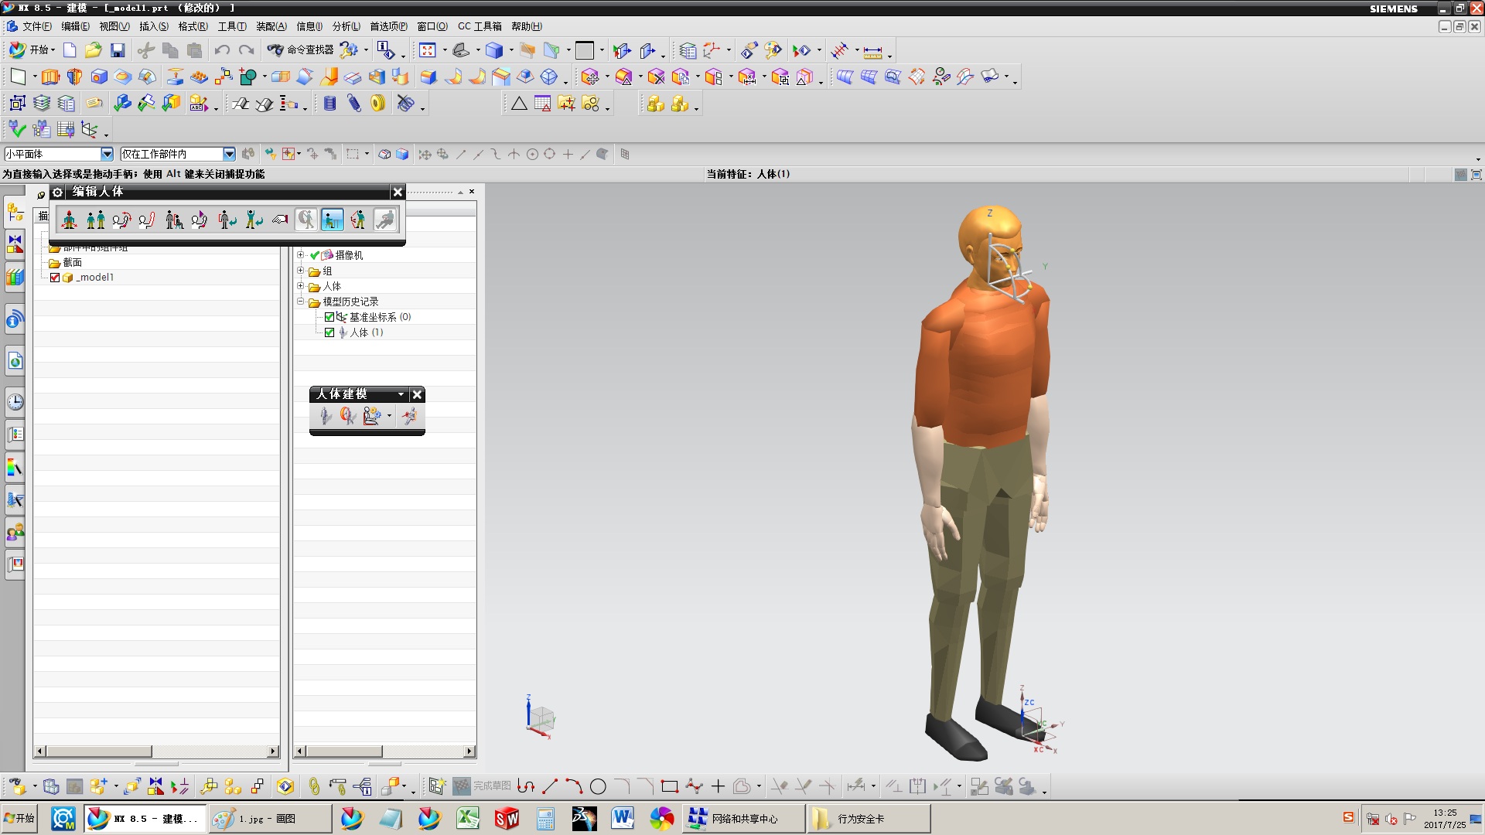Viewport: 1485px width, 835px height.
Task: Click the Redo arrow icon
Action: click(x=247, y=50)
